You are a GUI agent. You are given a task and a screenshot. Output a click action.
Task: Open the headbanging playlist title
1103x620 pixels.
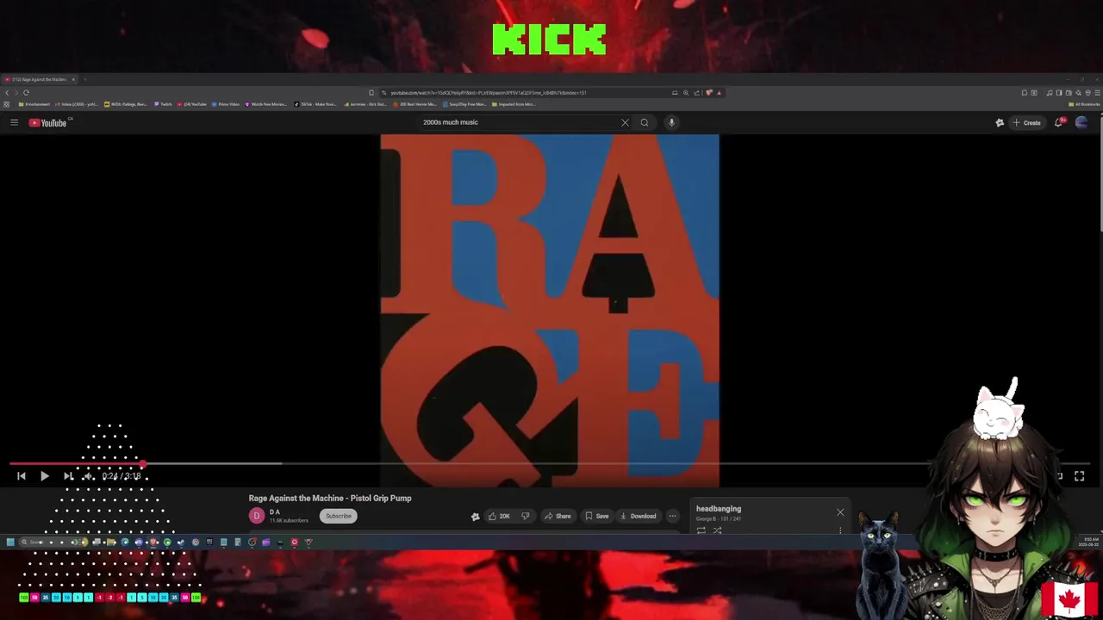719,509
